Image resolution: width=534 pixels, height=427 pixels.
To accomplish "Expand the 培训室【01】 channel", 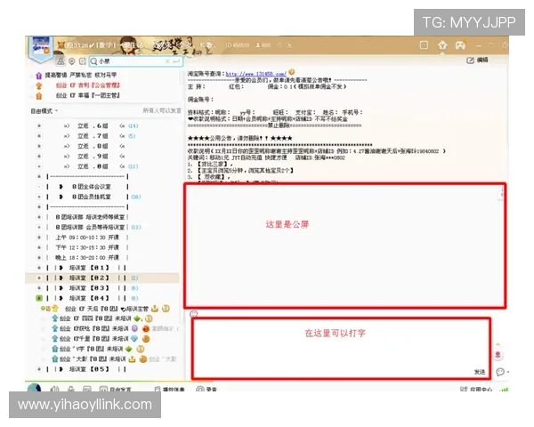I will 39,268.
